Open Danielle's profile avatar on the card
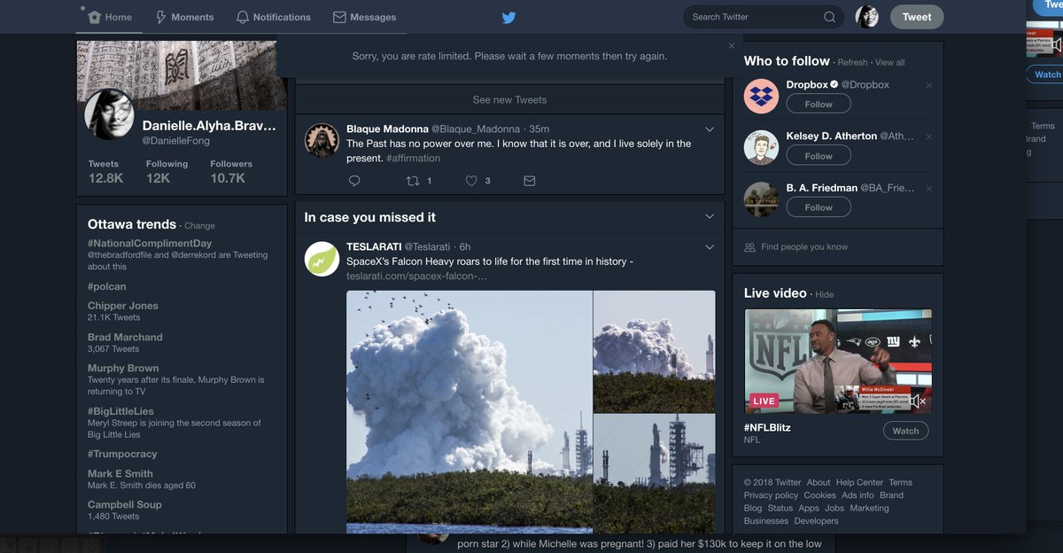This screenshot has height=553, width=1063. click(110, 114)
